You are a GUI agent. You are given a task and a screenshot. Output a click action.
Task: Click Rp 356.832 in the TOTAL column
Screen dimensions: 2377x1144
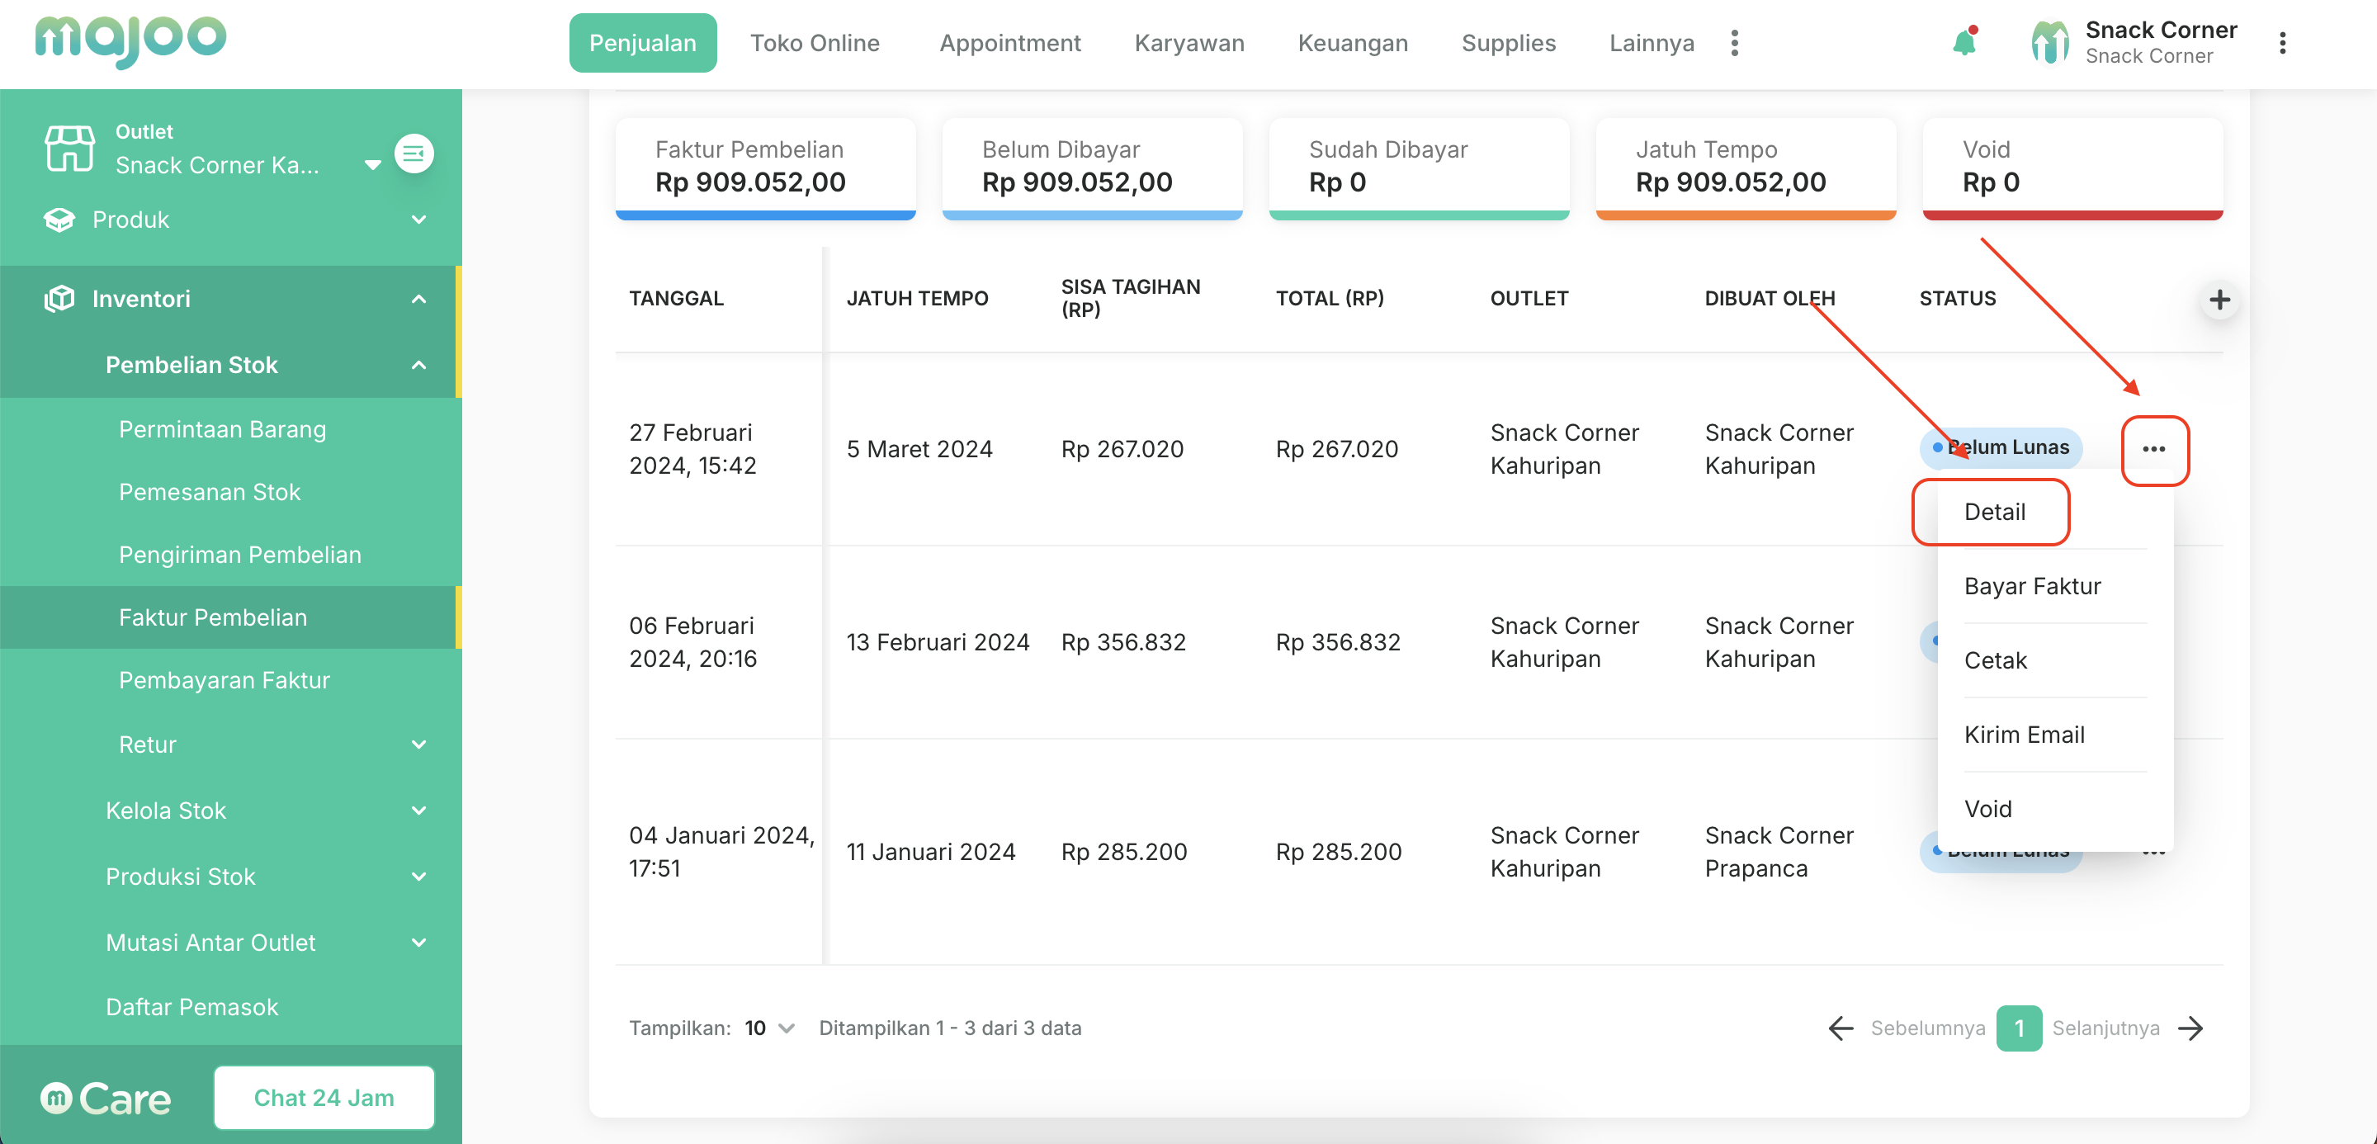tap(1338, 642)
